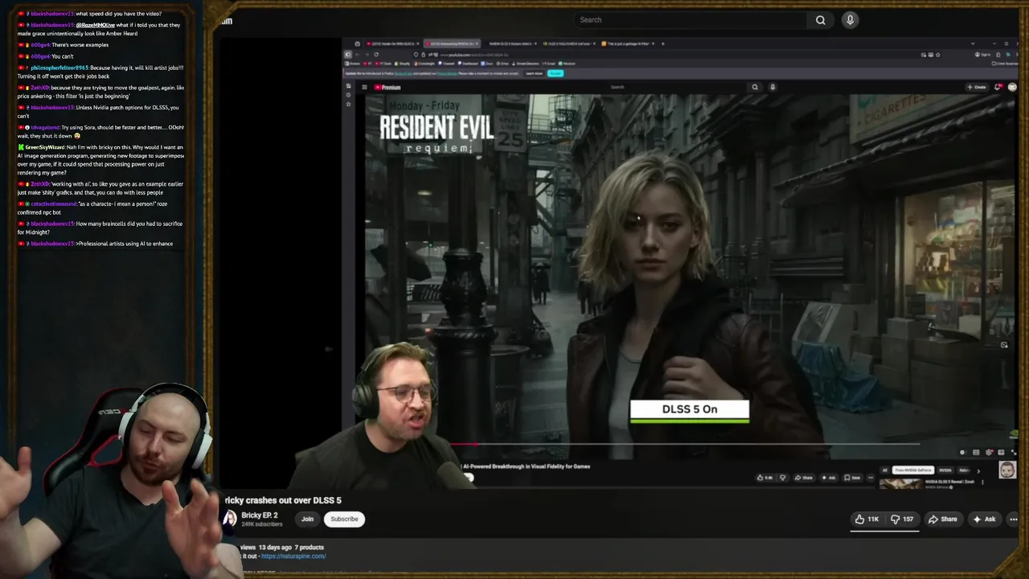Toggle subtitles in inner video player

(976, 452)
